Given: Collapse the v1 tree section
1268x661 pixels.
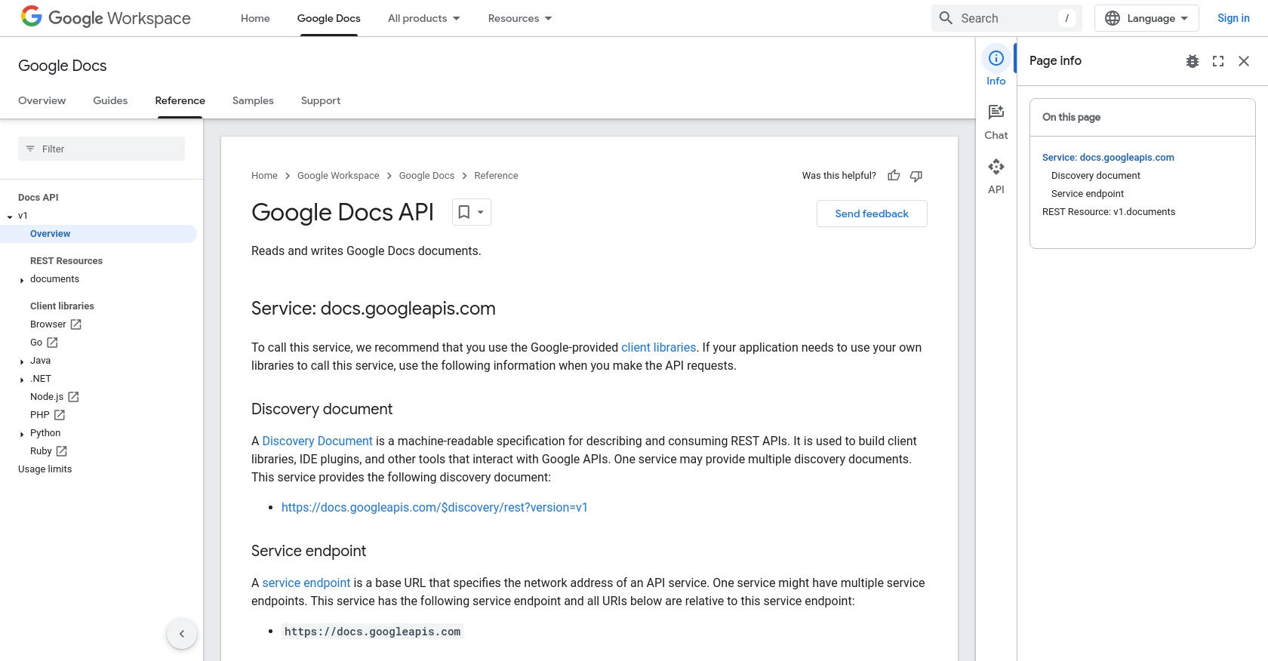Looking at the screenshot, I should click(10, 217).
